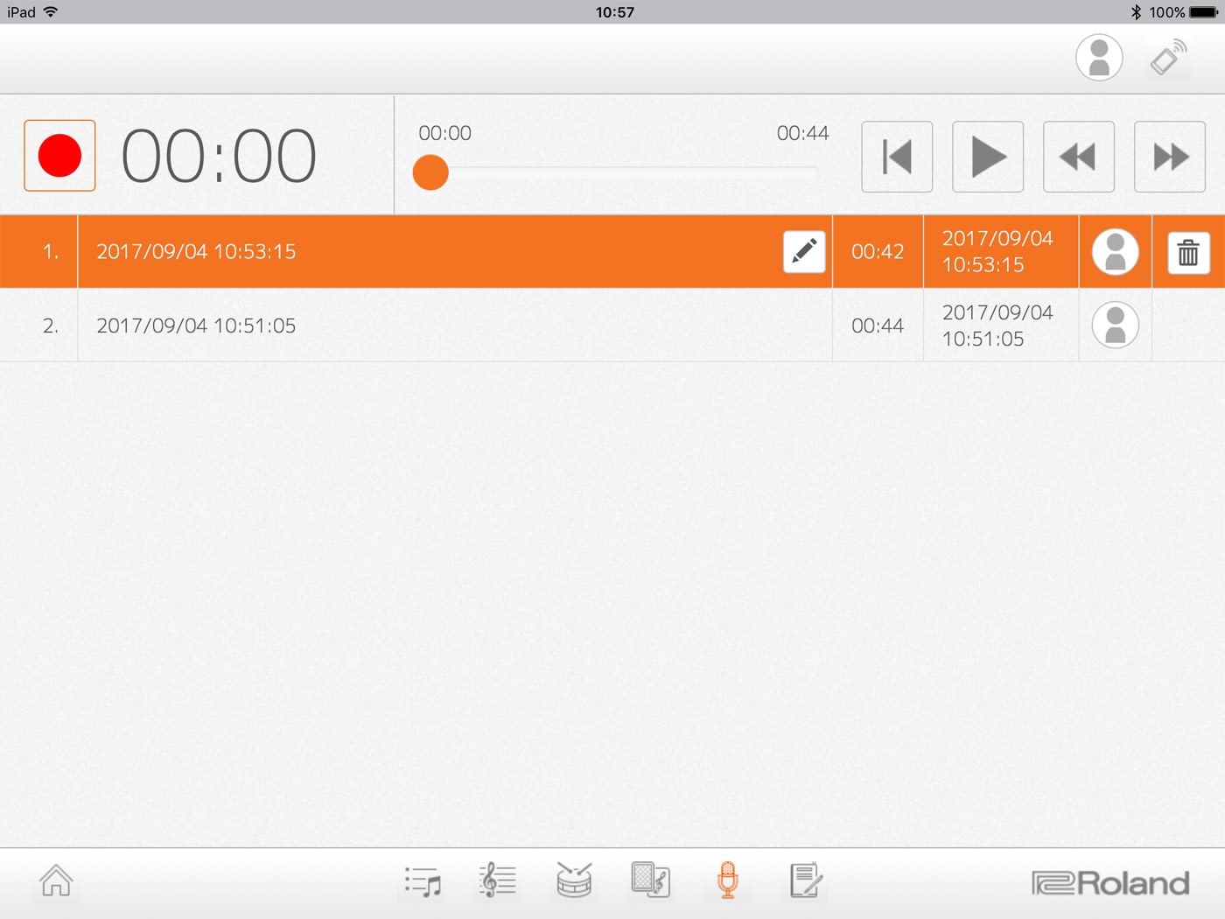1225x919 pixels.
Task: Select recording 2 titled 2017/09/04 10:51:05
Action: click(x=455, y=326)
